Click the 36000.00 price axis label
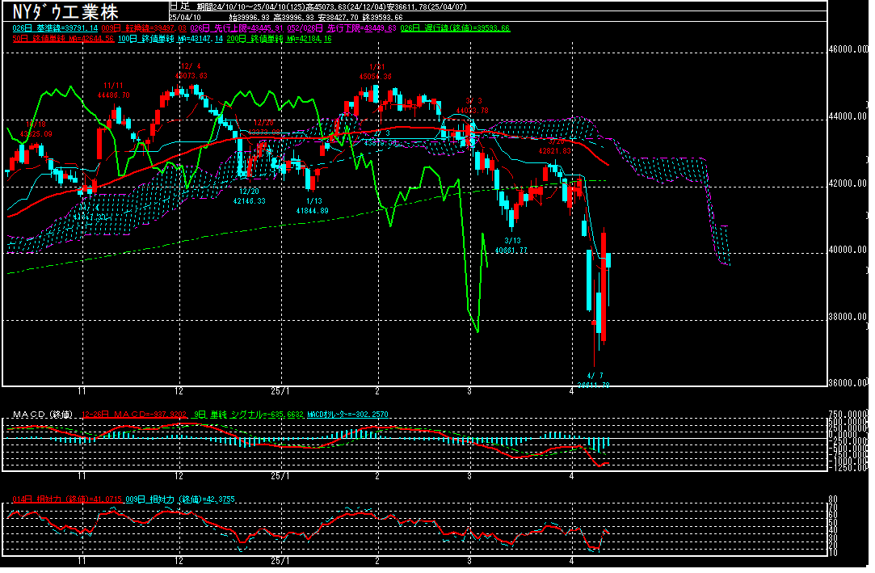This screenshot has width=875, height=573. pos(848,383)
